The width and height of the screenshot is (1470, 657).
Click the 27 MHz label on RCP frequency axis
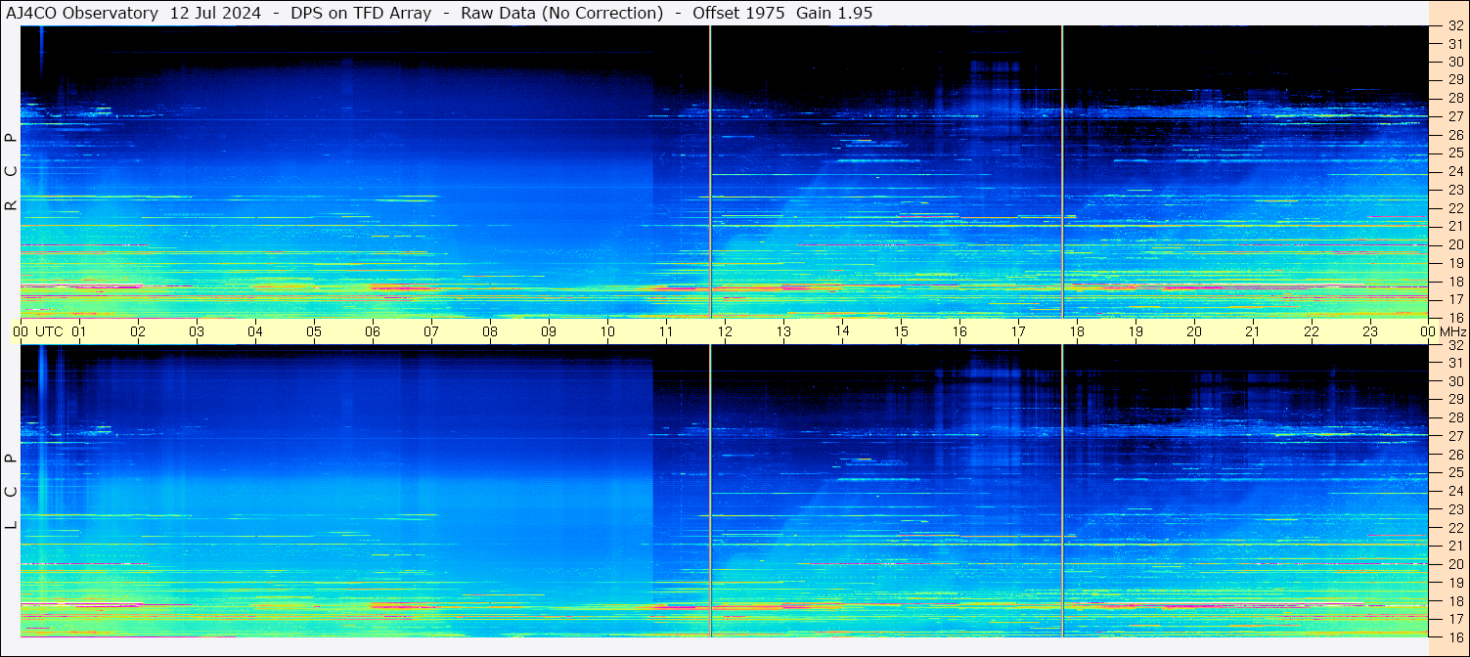(x=1455, y=116)
